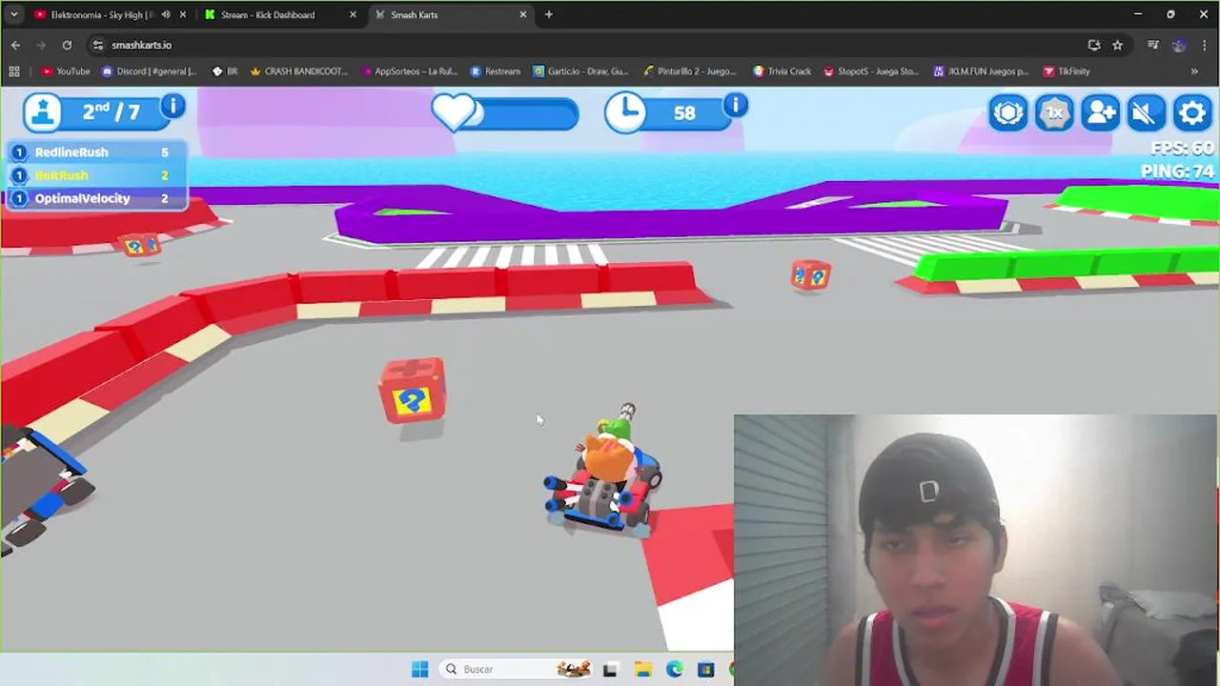Open the game settings gear
The width and height of the screenshot is (1220, 686).
tap(1192, 113)
